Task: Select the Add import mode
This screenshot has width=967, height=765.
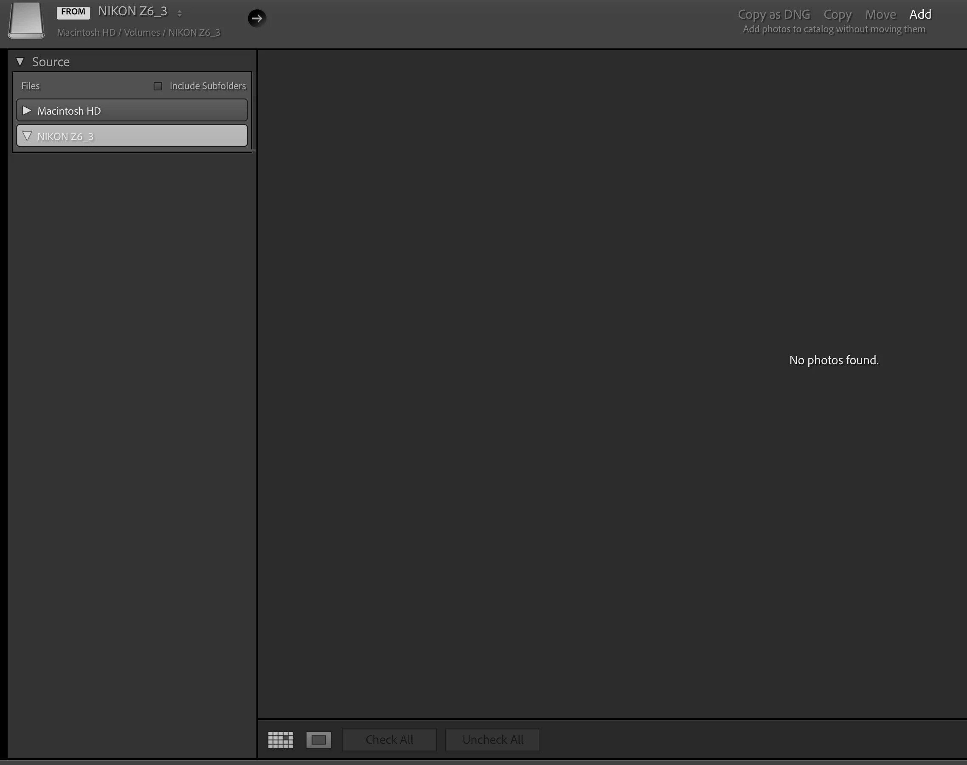Action: pos(920,14)
